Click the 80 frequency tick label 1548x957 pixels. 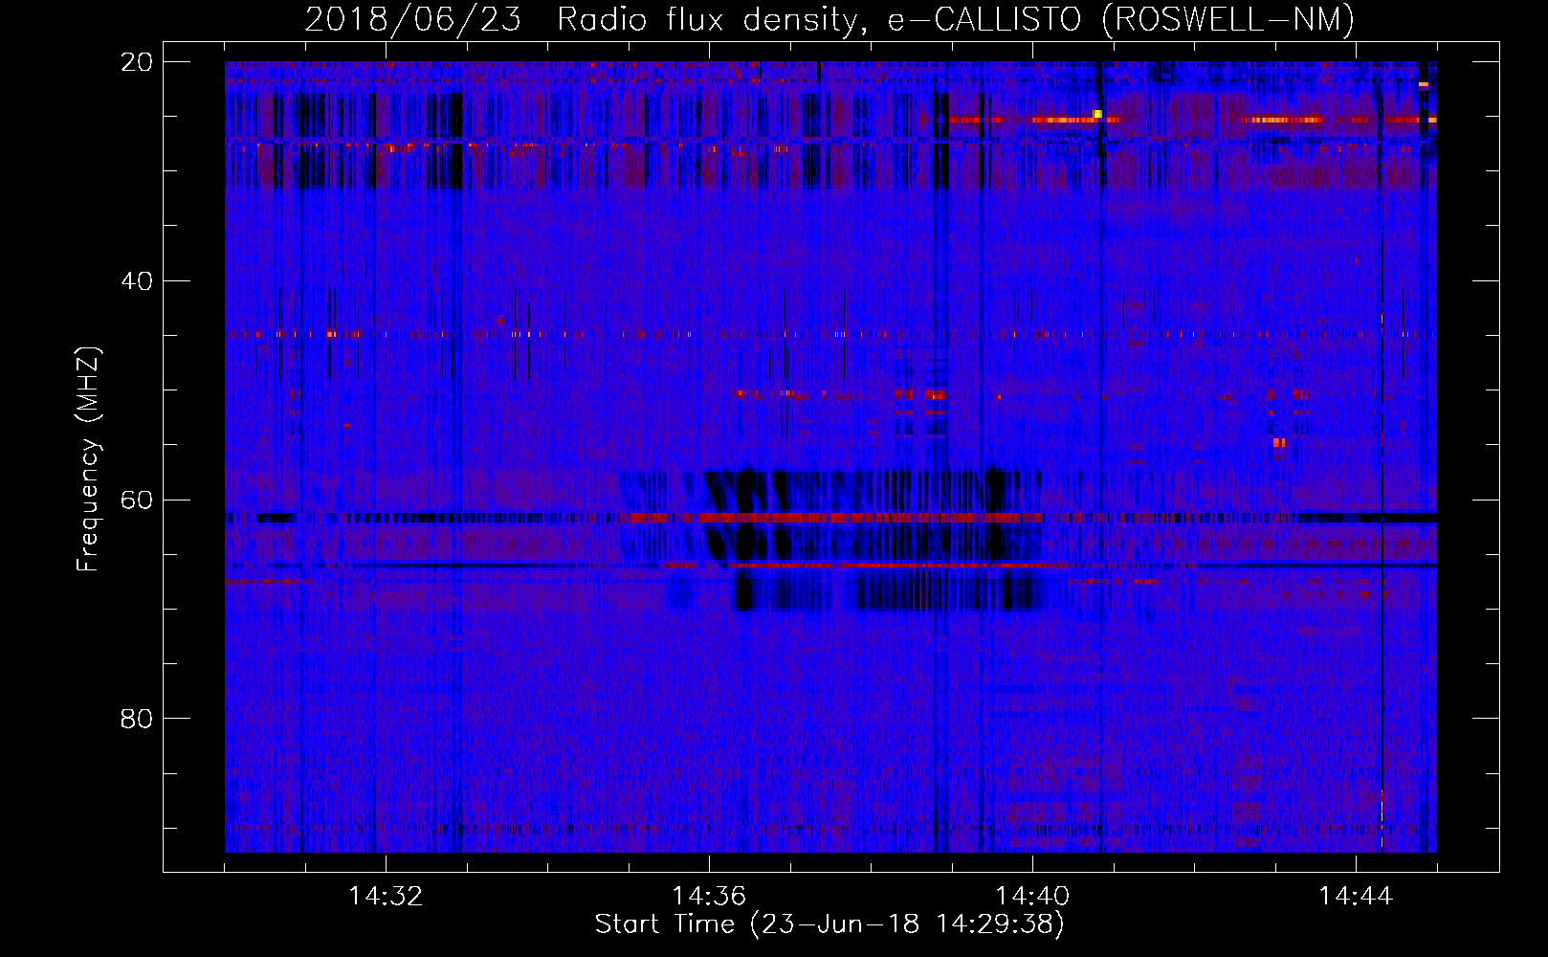137,719
